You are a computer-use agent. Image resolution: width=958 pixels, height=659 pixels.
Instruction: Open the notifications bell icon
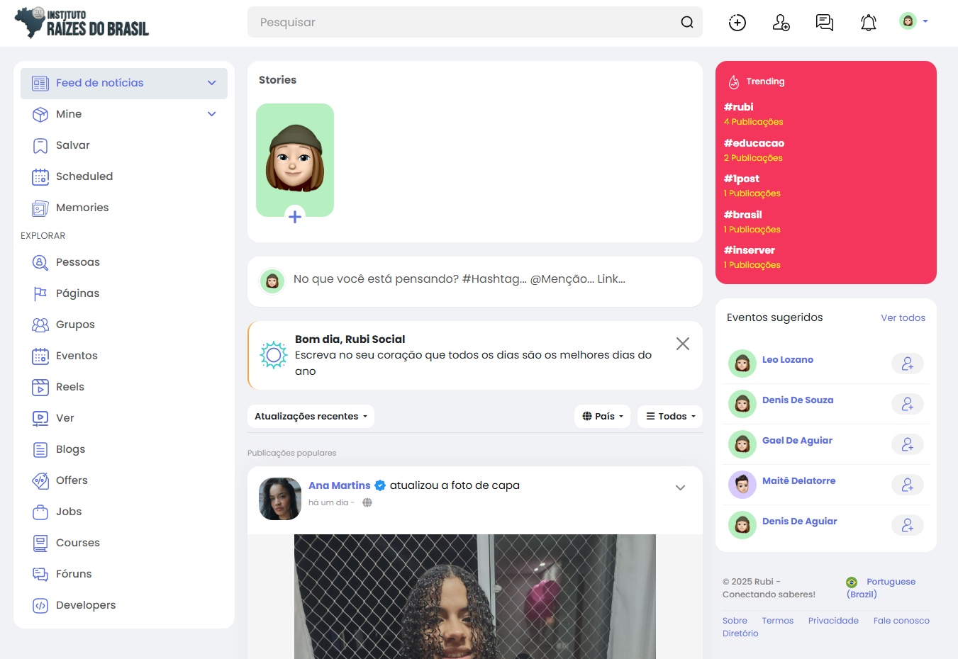pos(868,23)
